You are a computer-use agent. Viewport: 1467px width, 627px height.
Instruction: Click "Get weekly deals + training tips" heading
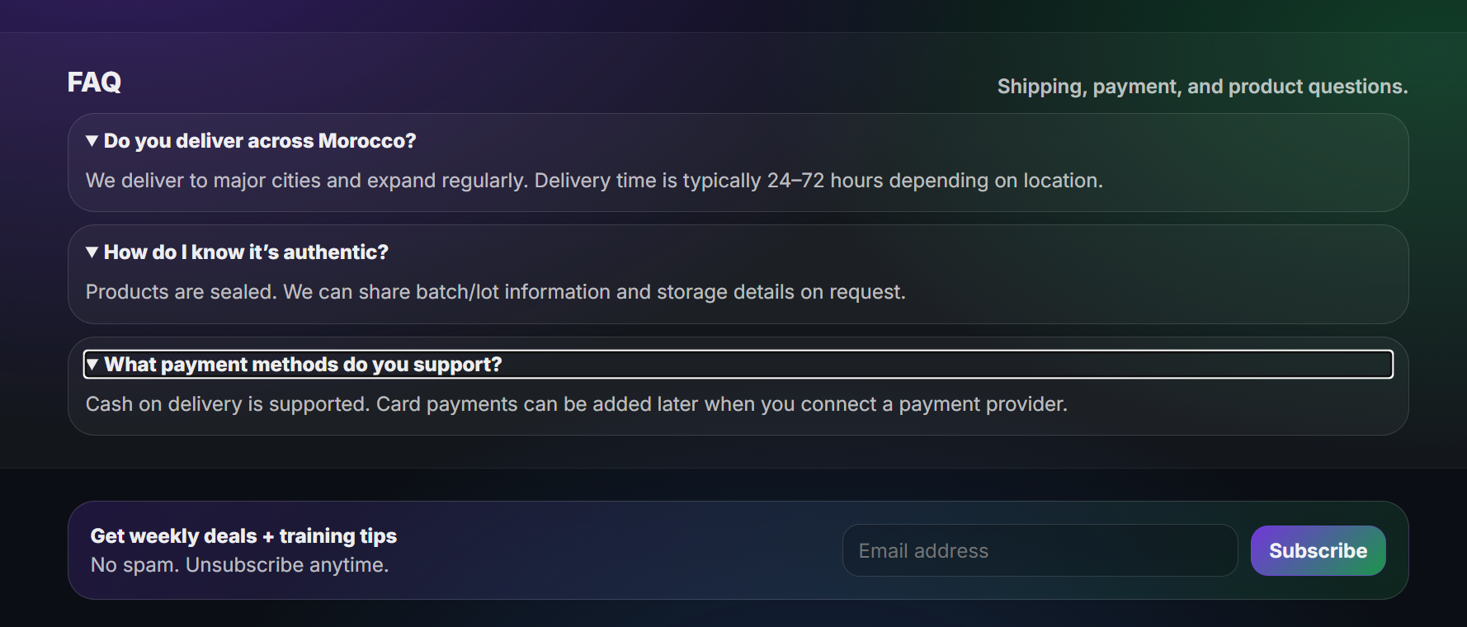point(243,536)
